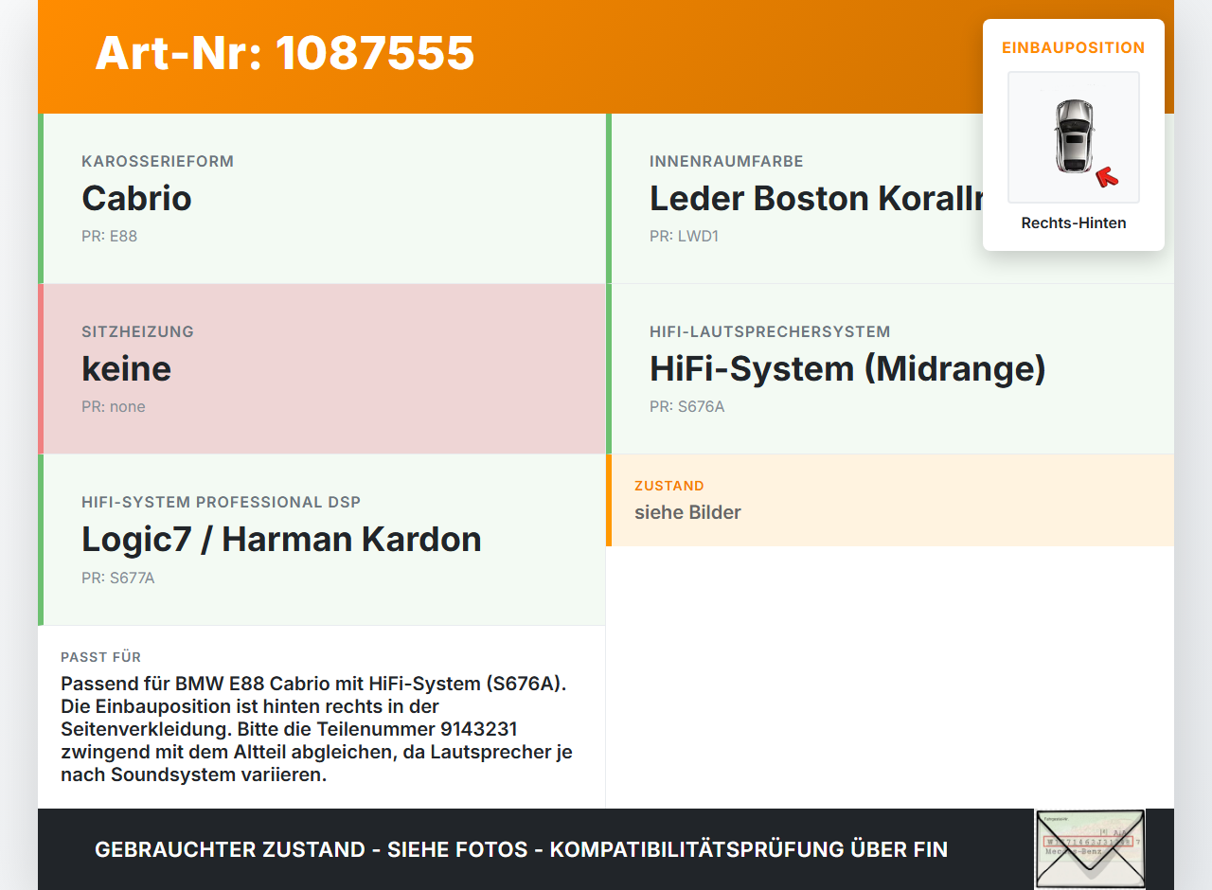Click the Rechts-Hinten position label
The width and height of the screenshot is (1212, 890).
click(1074, 223)
